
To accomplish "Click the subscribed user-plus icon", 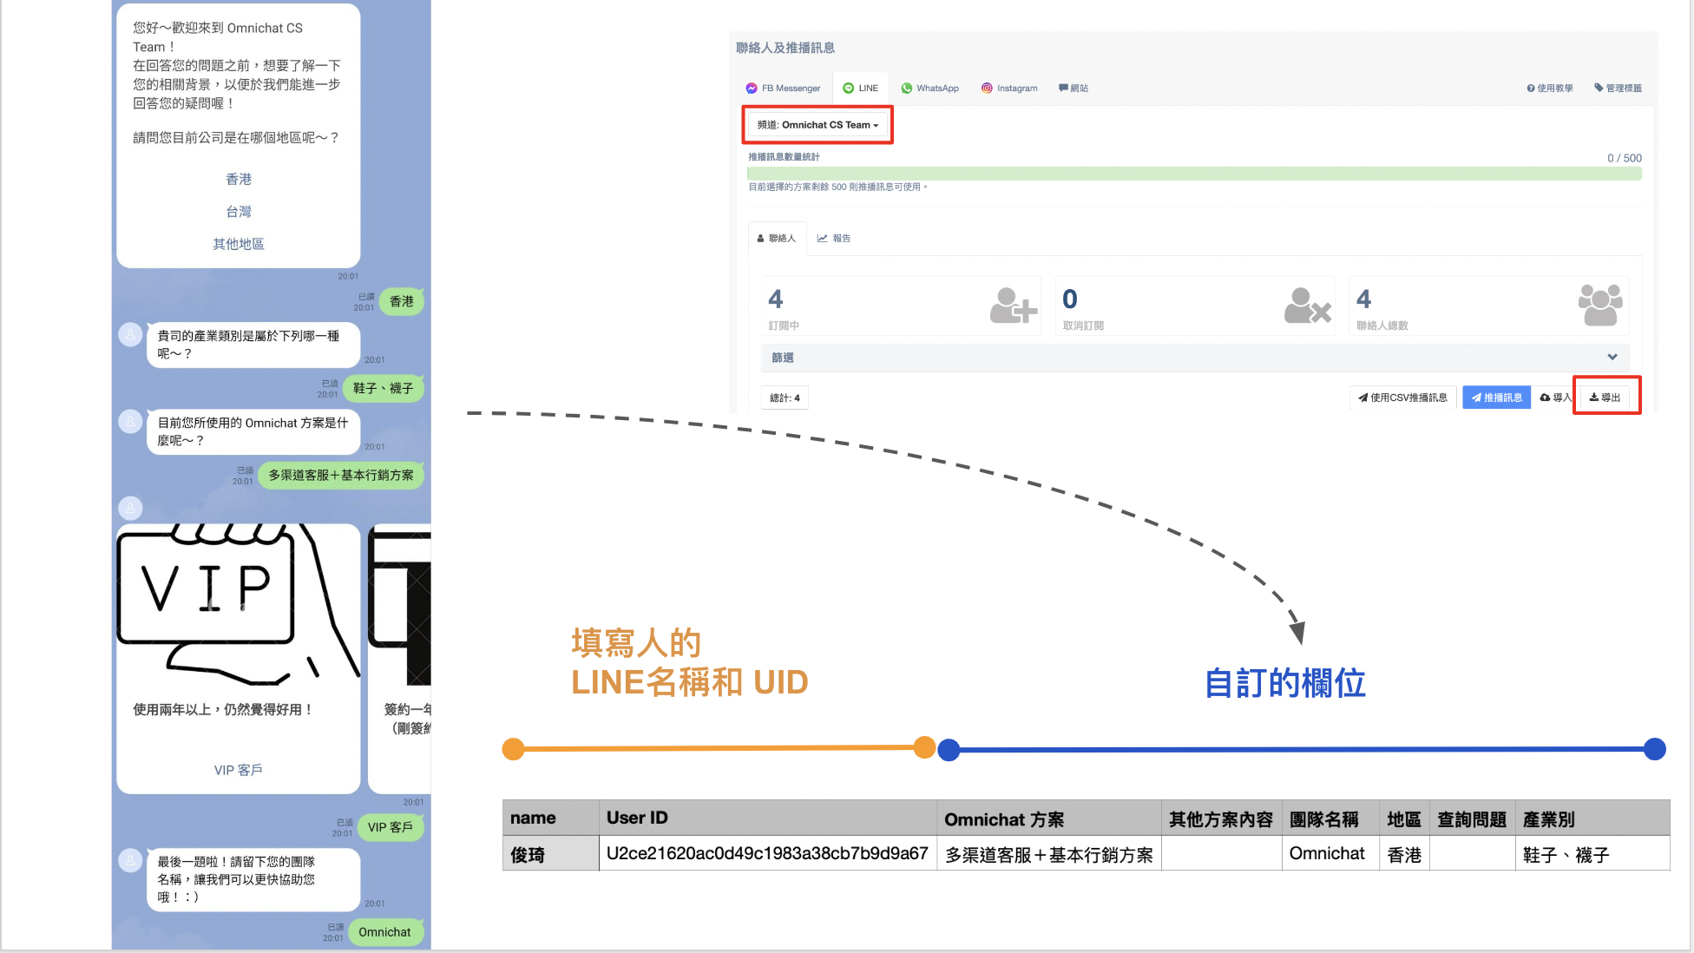I will [1013, 306].
